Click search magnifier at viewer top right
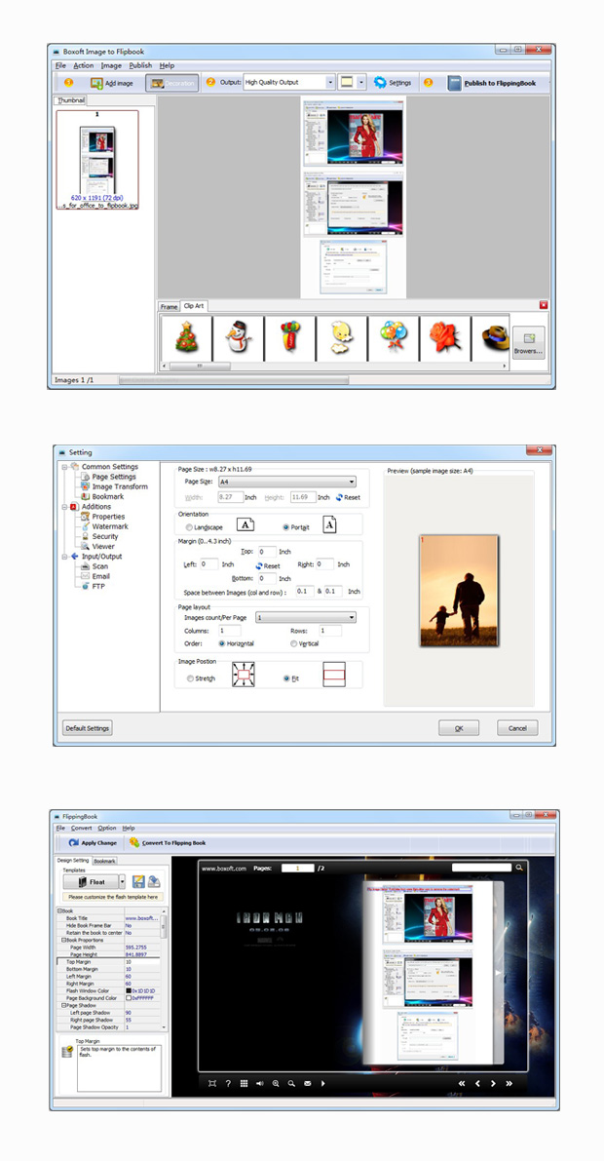The height and width of the screenshot is (1161, 604). click(519, 868)
